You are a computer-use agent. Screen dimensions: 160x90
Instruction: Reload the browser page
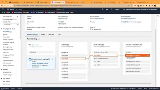pyautogui.click(x=8, y=5)
